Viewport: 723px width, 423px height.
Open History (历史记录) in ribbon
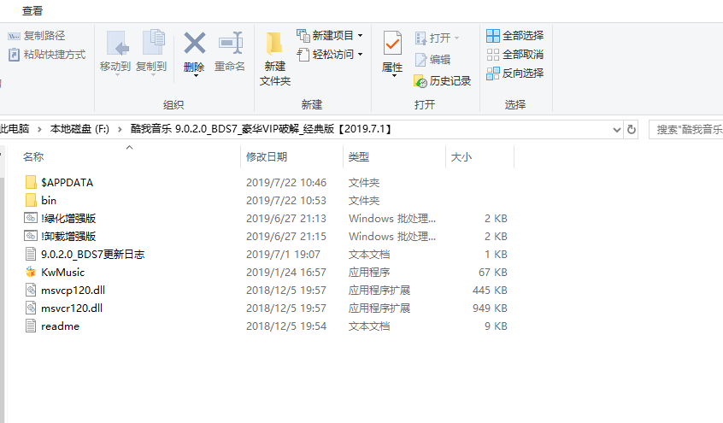pos(443,81)
